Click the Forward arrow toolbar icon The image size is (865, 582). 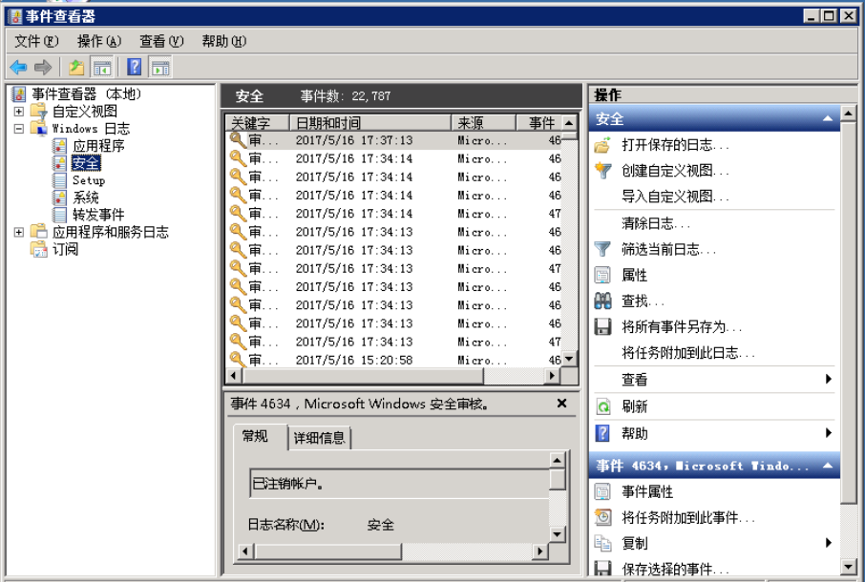[x=42, y=68]
